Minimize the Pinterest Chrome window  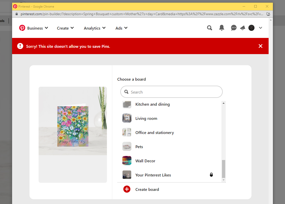(244, 7)
